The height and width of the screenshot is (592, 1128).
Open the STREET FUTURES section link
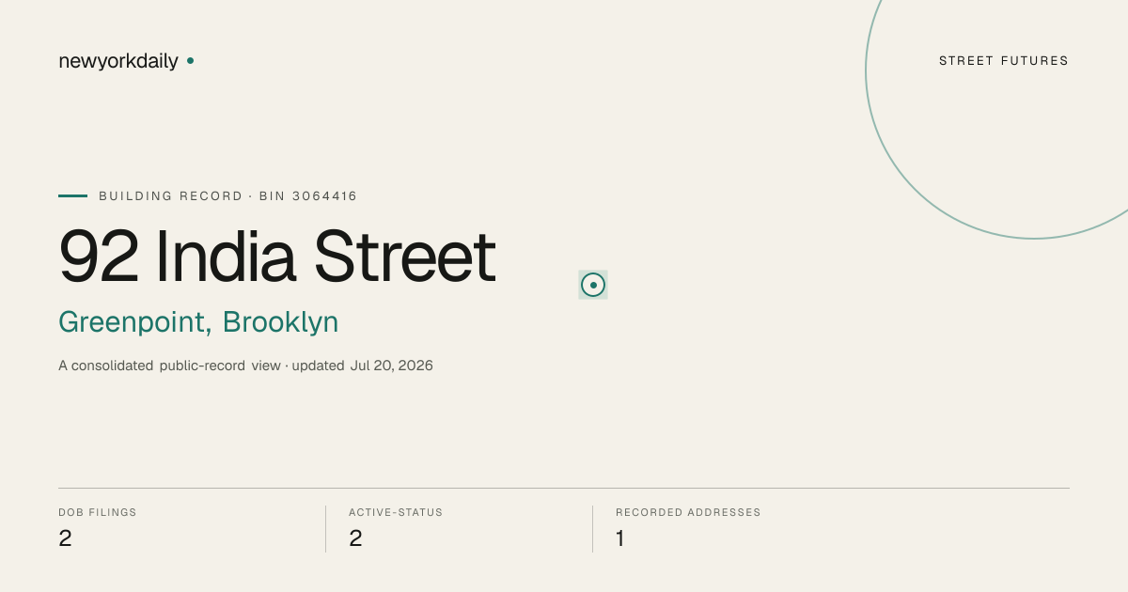1004,61
